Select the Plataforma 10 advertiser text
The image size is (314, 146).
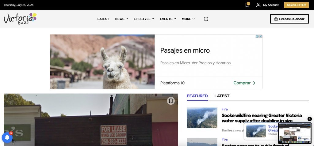(172, 83)
